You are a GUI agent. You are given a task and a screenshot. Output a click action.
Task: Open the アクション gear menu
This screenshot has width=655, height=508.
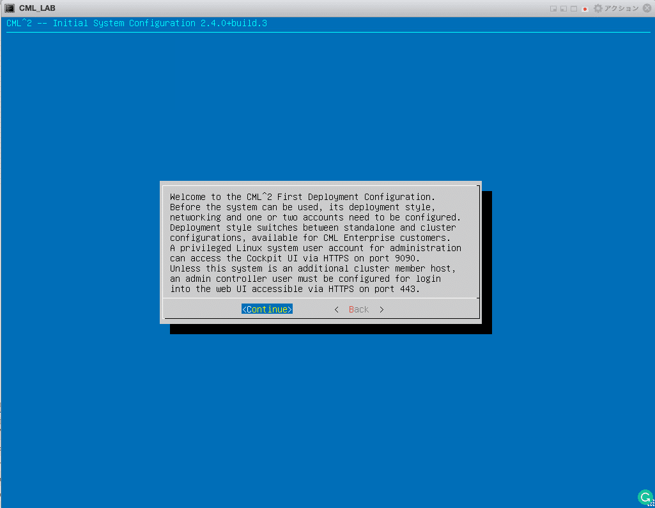tap(616, 8)
